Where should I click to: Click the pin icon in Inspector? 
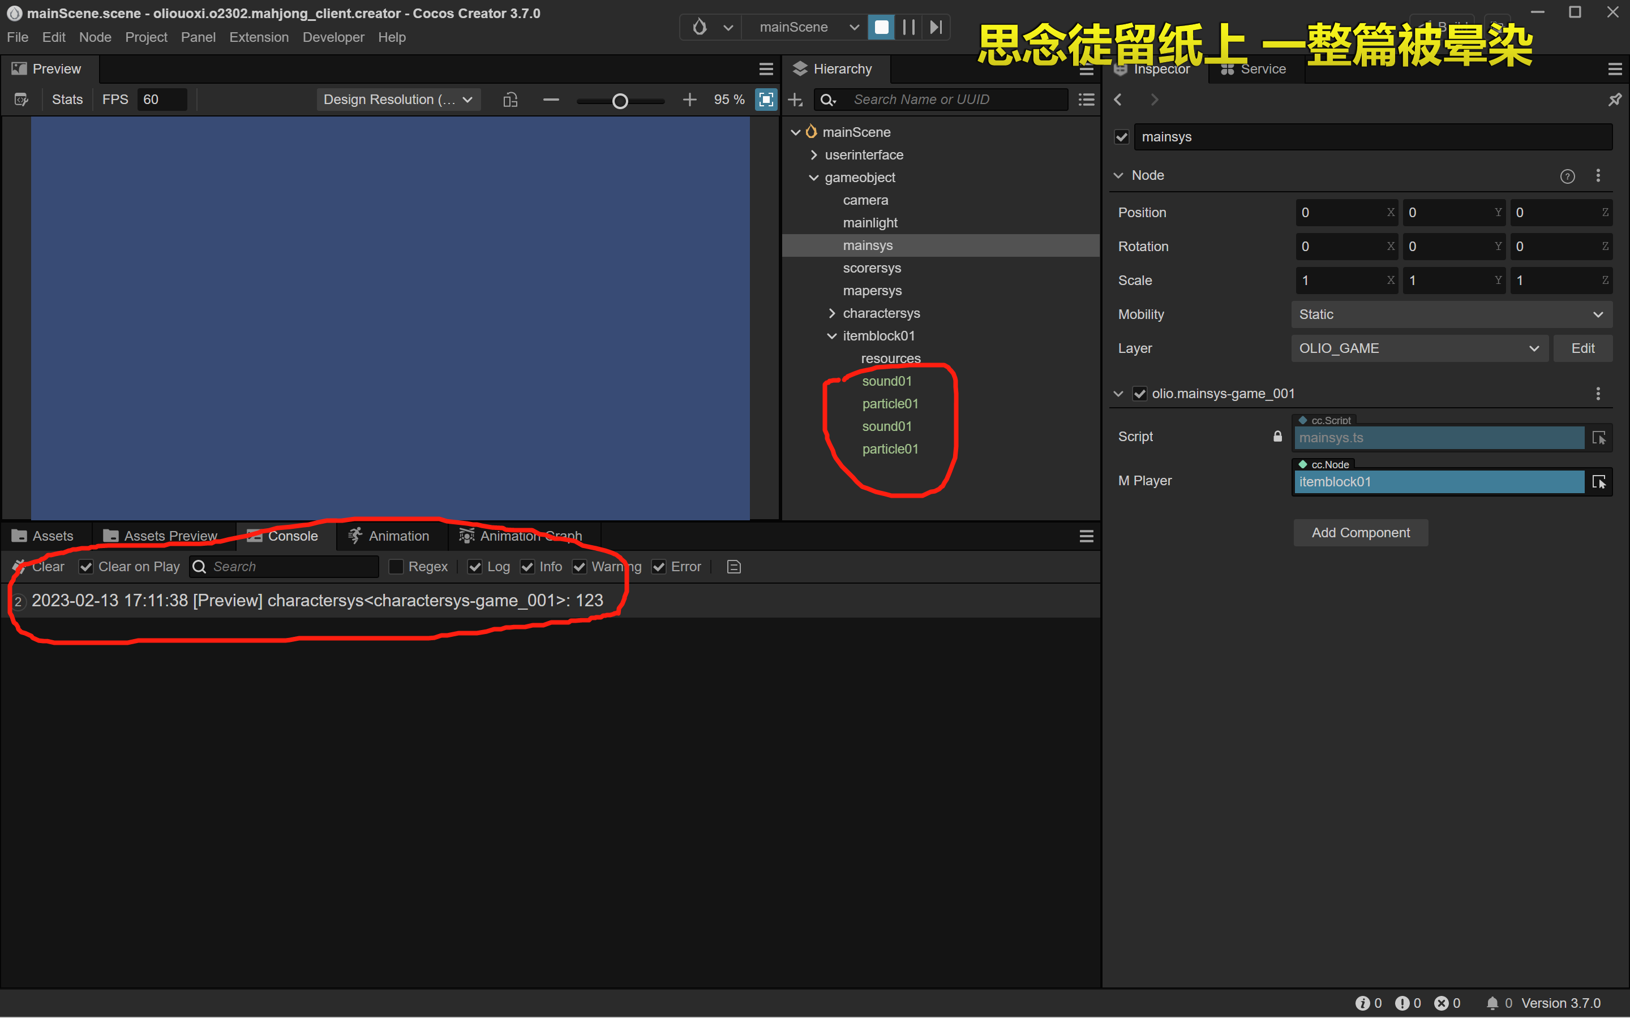(x=1615, y=100)
